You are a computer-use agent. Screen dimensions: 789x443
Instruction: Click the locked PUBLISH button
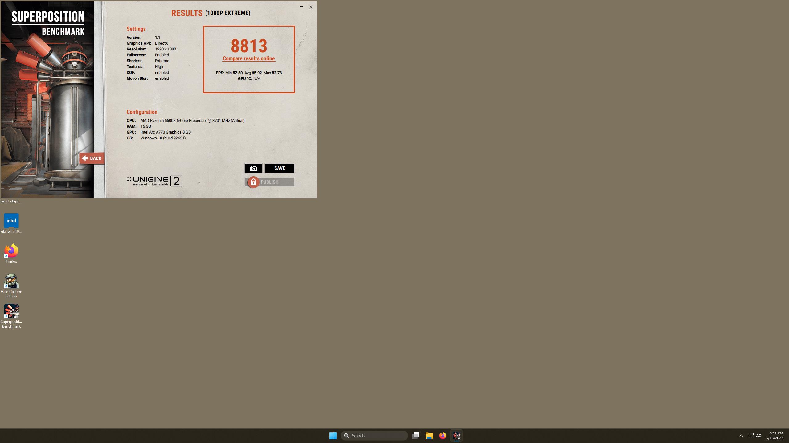click(x=270, y=182)
